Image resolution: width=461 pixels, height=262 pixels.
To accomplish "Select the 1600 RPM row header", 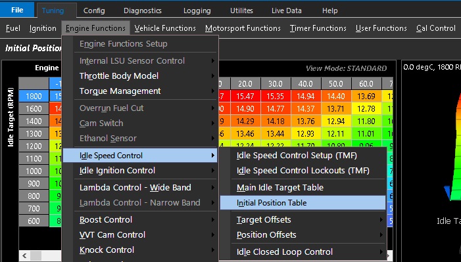I will point(34,109).
